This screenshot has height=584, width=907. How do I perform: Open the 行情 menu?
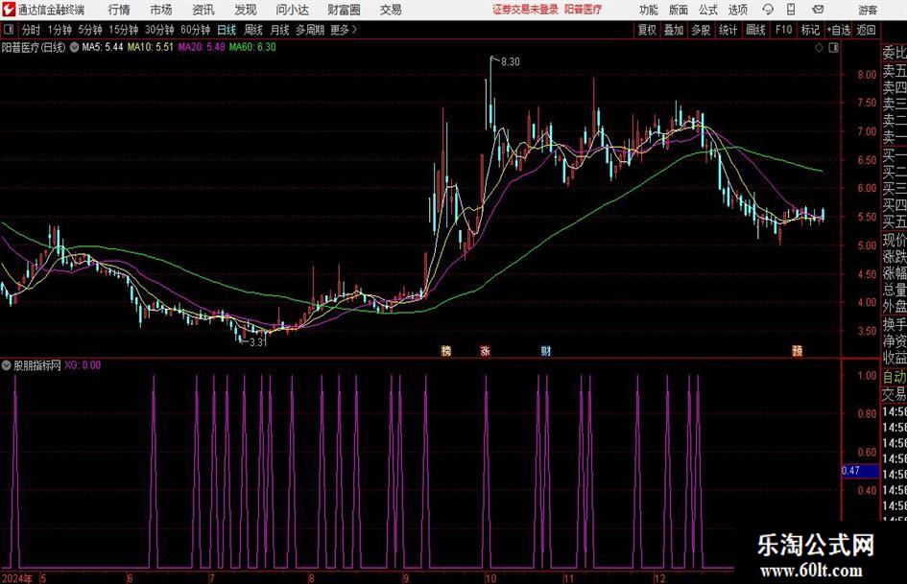[x=119, y=10]
